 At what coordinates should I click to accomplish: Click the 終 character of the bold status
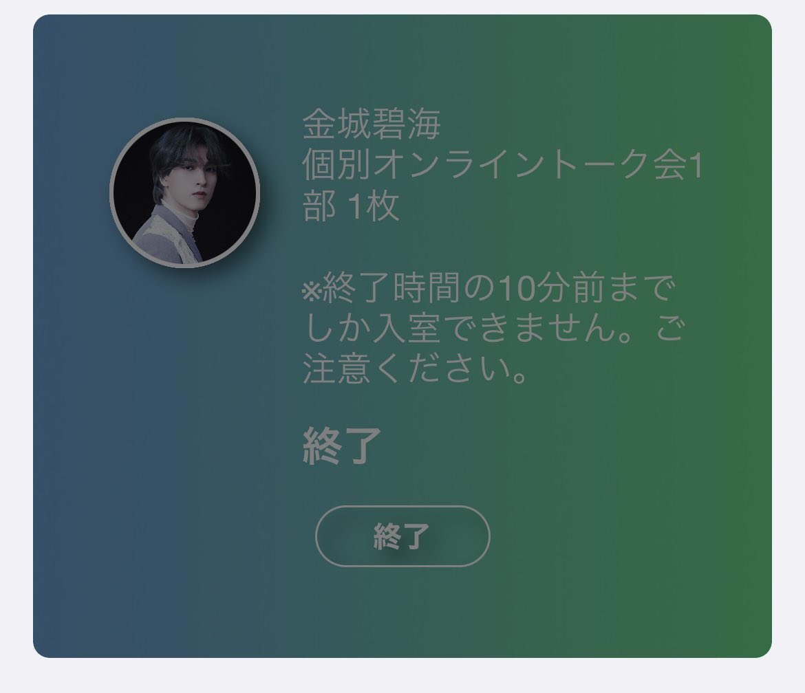click(322, 445)
